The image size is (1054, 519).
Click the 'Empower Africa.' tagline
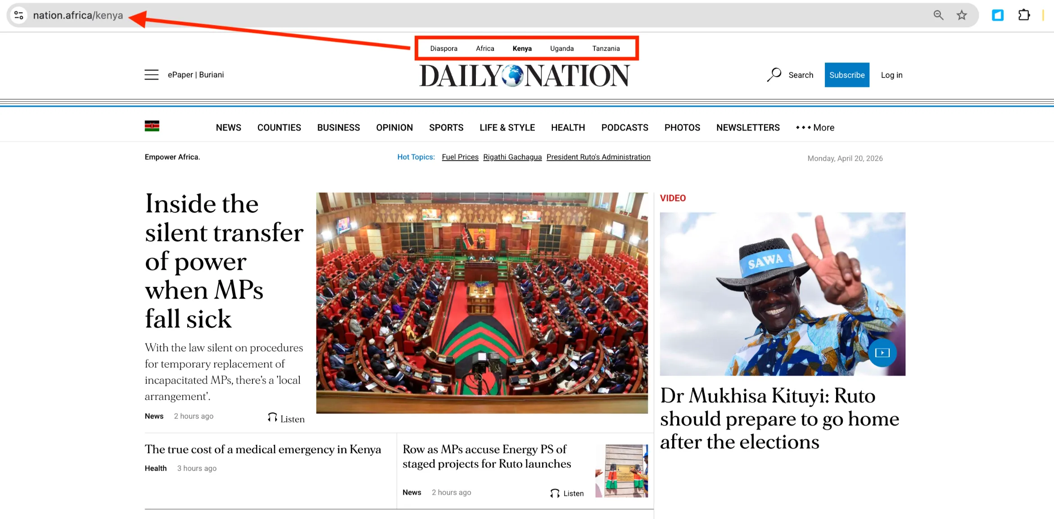172,157
